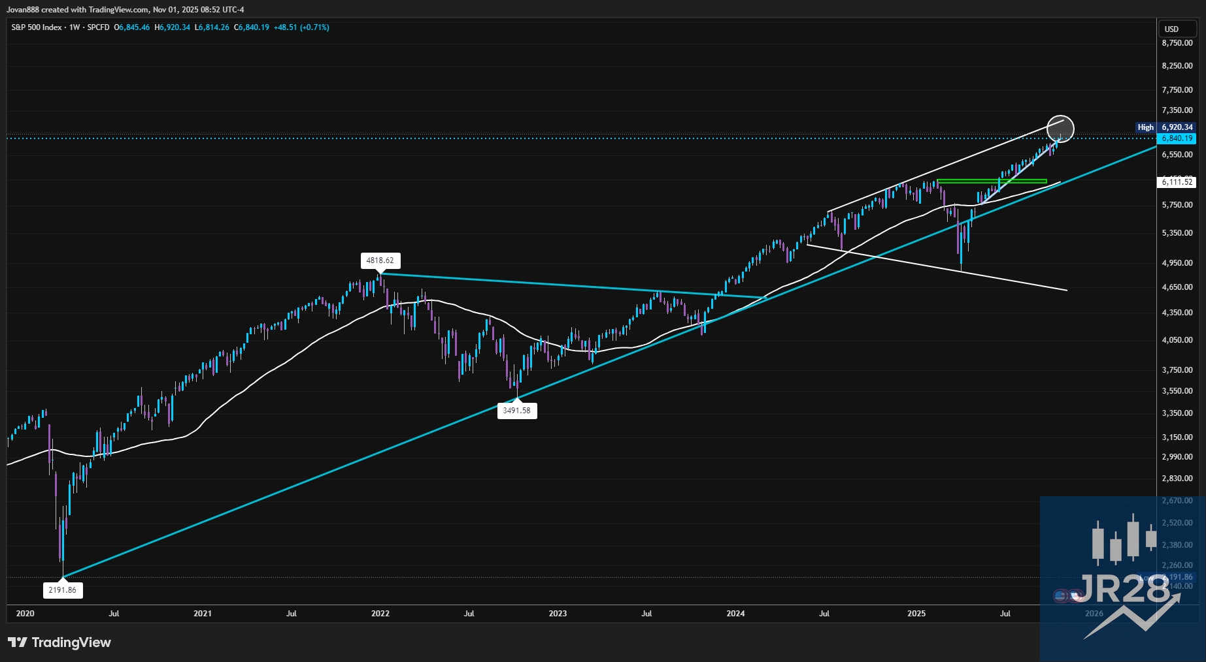This screenshot has height=662, width=1206.
Task: Click the current price tag 6,840.19 on the axis
Action: [x=1177, y=138]
